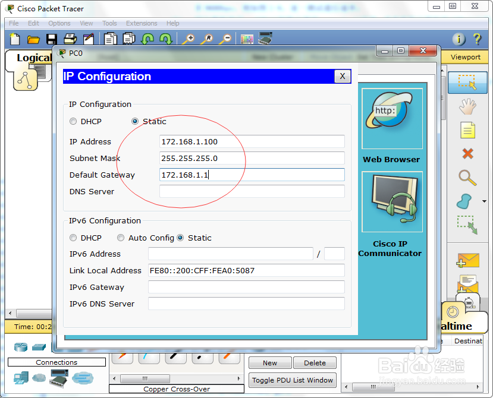Click in the IPv6 DNS Server field

pos(246,304)
